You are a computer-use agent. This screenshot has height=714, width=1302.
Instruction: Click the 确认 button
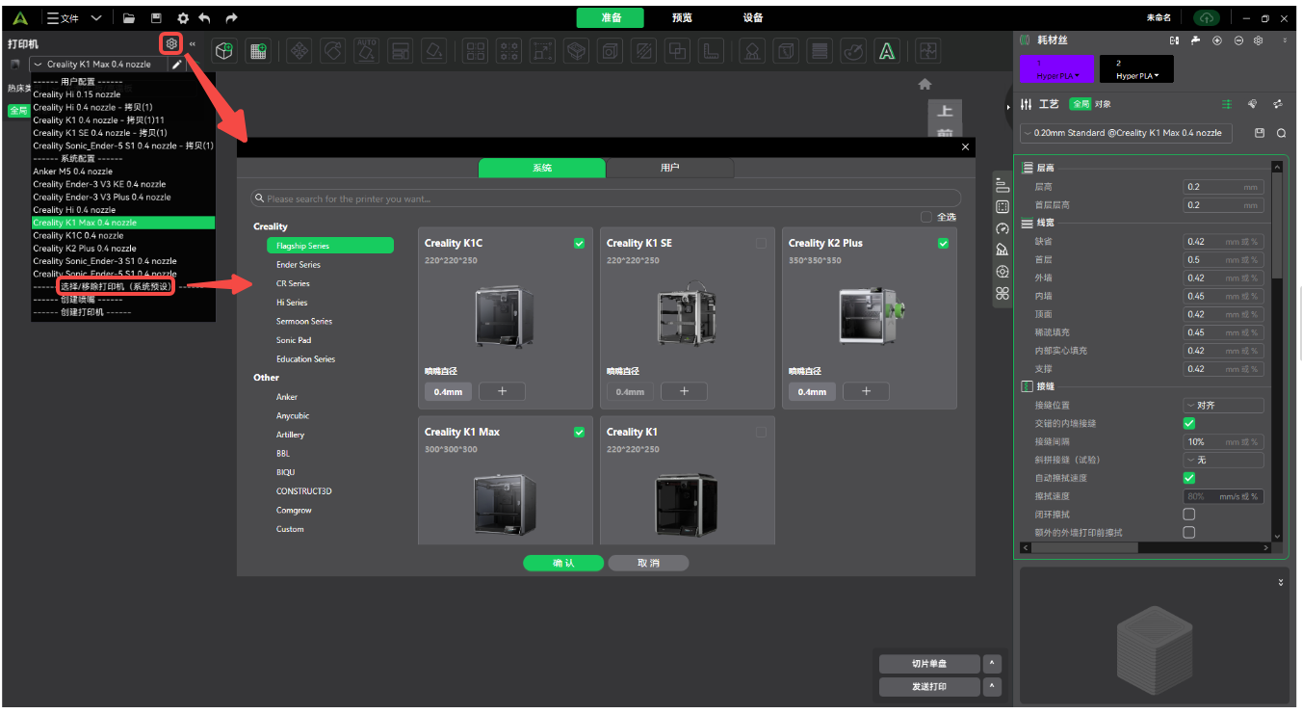(563, 564)
